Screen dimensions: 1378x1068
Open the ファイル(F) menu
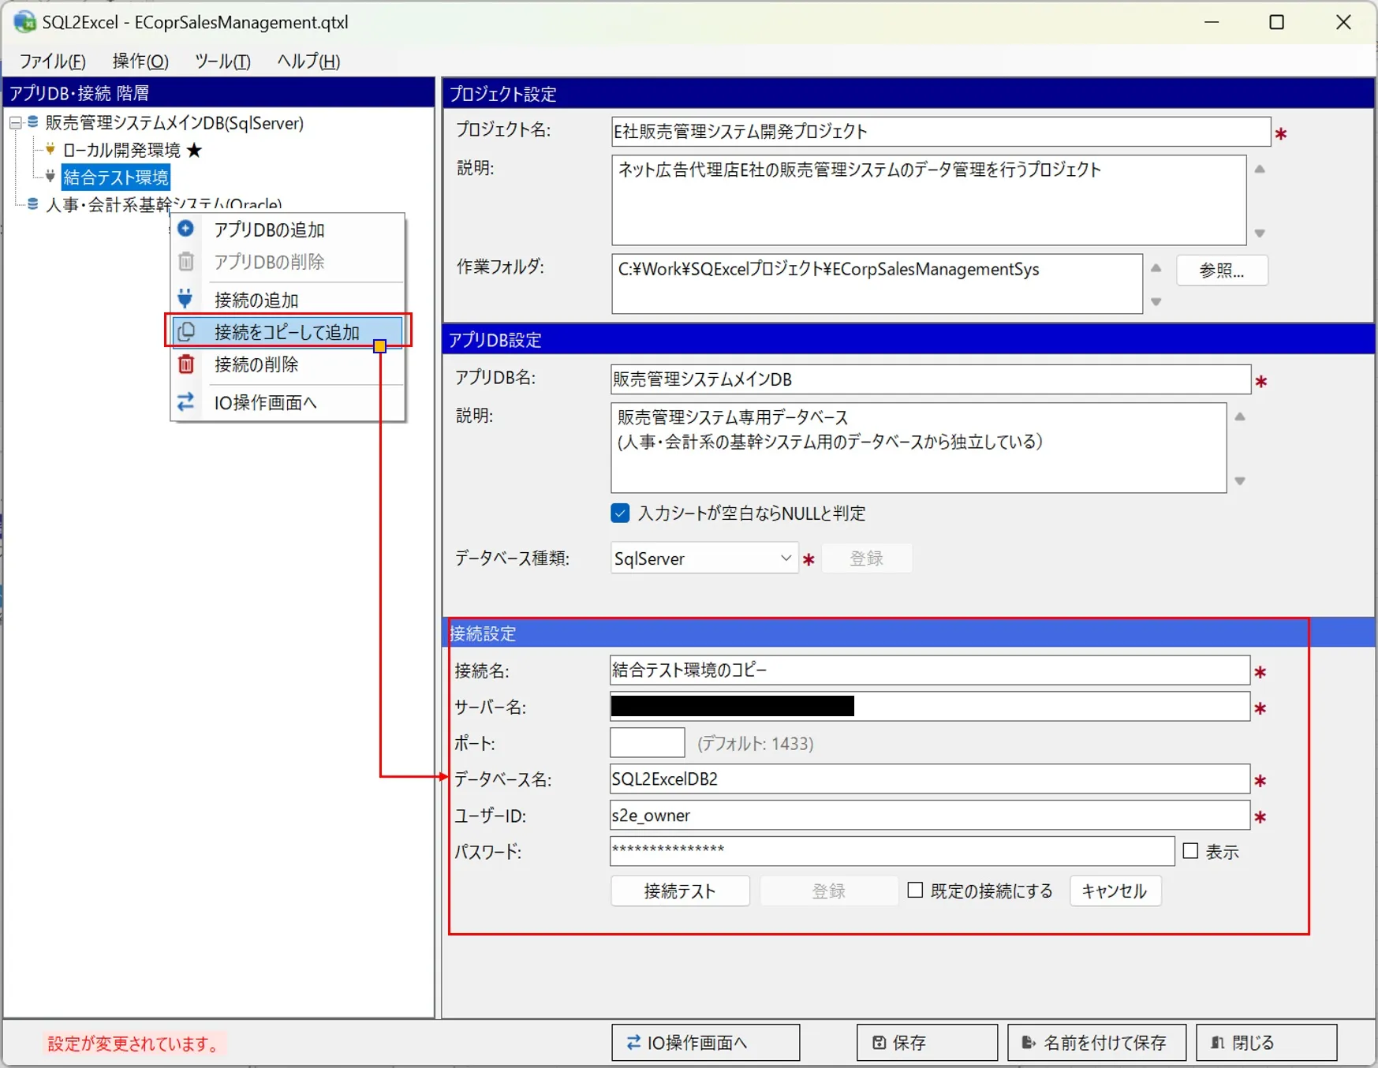[x=53, y=61]
